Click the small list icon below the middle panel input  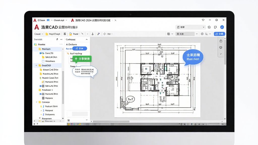click(x=69, y=120)
